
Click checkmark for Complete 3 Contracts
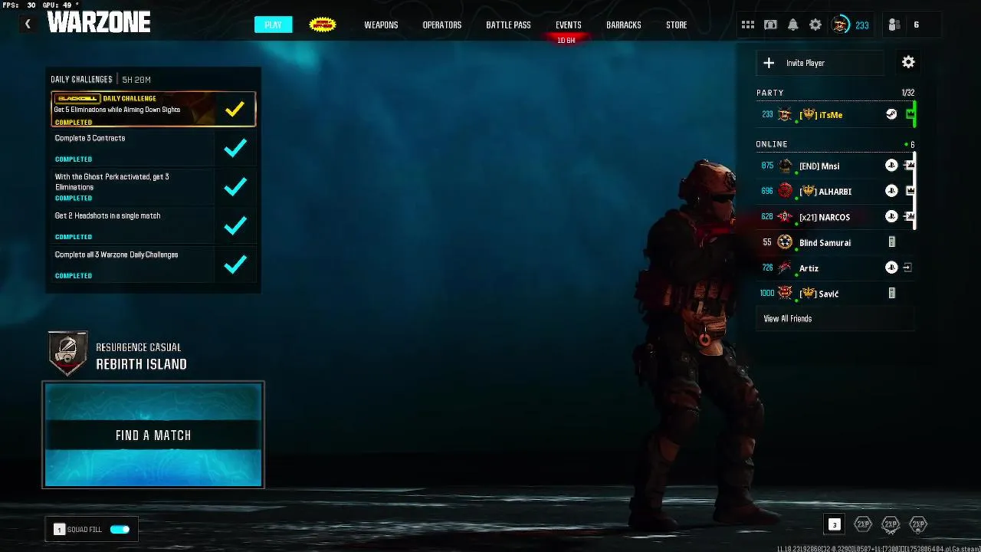click(235, 147)
